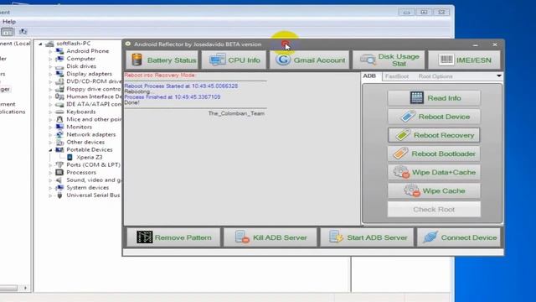Click the IMEI/ESN button

pos(464,60)
